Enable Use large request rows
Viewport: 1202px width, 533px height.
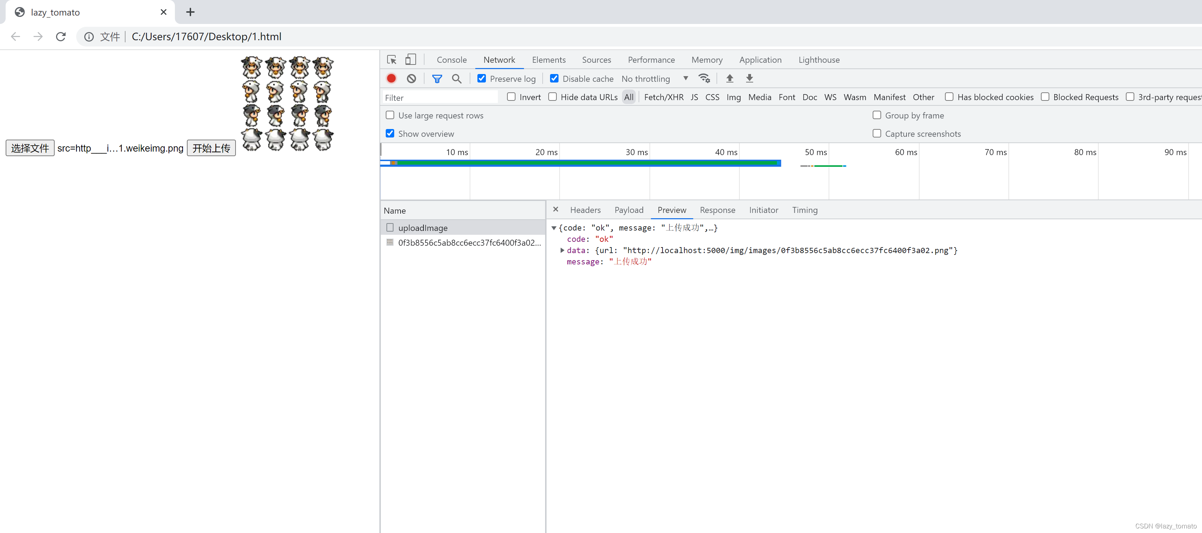(x=390, y=115)
